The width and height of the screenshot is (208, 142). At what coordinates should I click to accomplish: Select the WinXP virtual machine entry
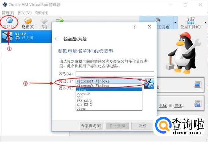(26, 36)
